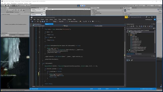Select Tile Palette flood fill tool
The image size is (163, 92).
[24, 10]
